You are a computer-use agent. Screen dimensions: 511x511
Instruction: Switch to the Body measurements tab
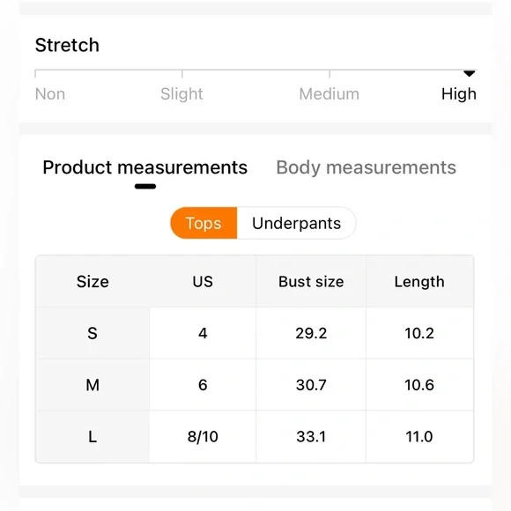coord(366,167)
